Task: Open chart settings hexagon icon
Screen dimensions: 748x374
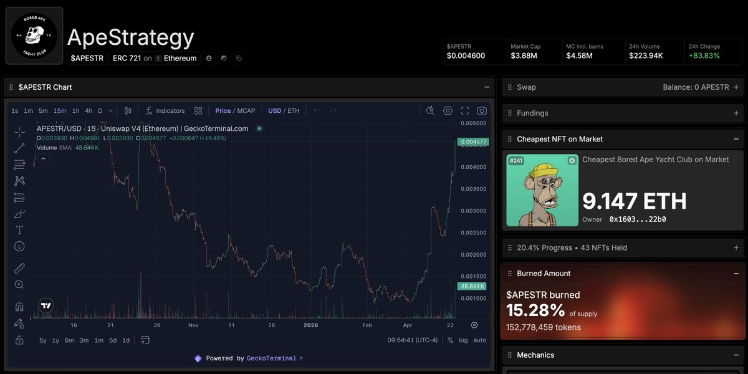Action: pos(448,111)
